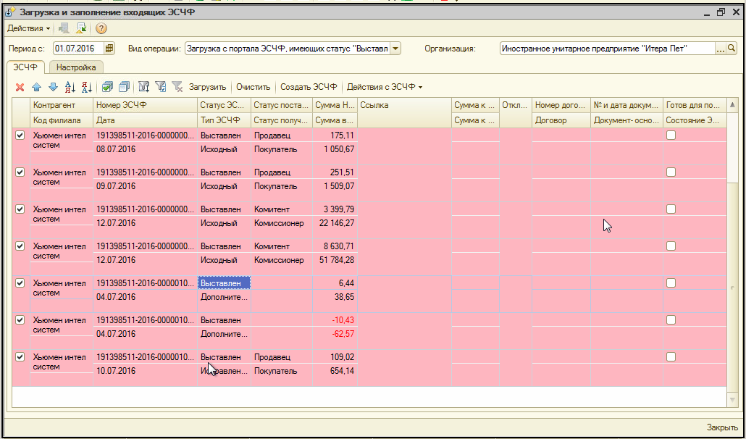Open the Действия menu

click(x=28, y=28)
